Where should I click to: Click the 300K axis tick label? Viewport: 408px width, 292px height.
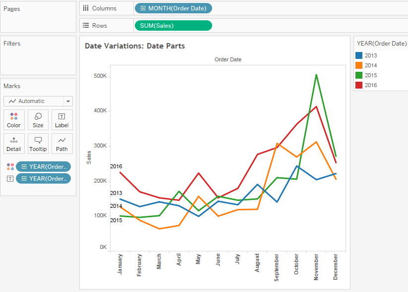click(x=100, y=146)
